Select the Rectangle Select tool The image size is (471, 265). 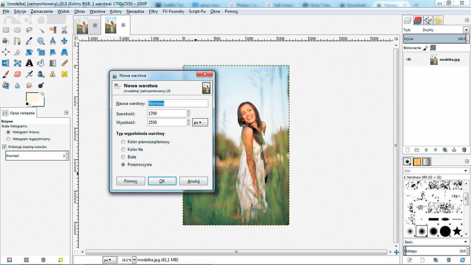(x=6, y=30)
